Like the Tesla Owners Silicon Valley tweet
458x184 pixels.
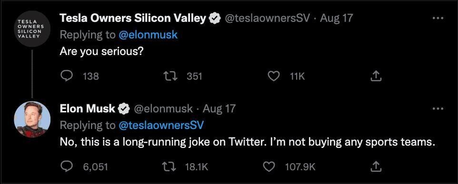(273, 76)
